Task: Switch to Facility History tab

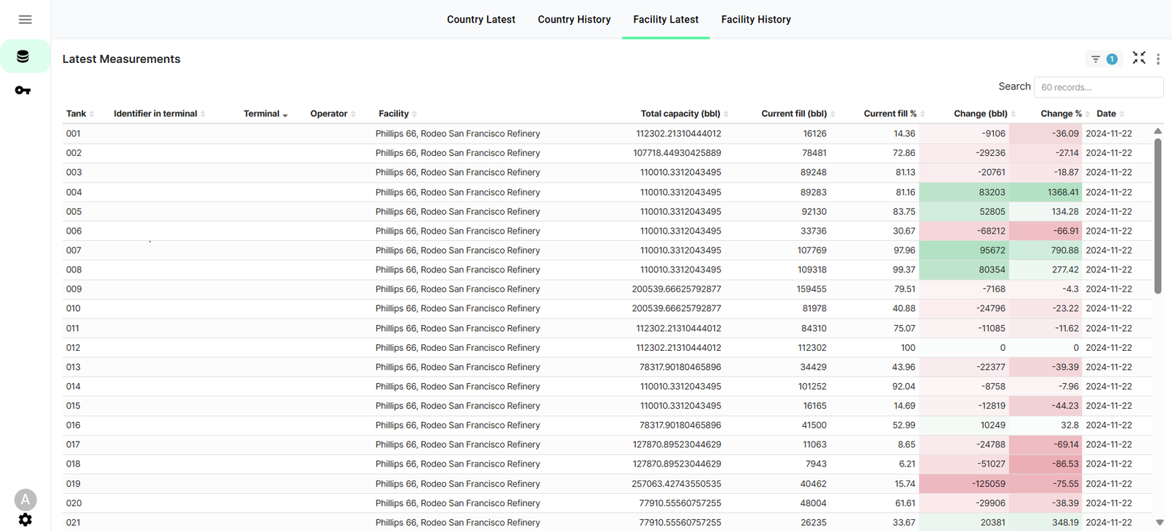Action: tap(756, 20)
